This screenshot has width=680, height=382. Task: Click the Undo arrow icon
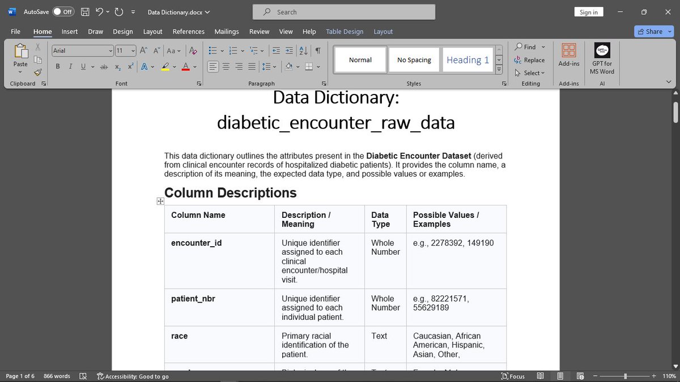click(99, 12)
